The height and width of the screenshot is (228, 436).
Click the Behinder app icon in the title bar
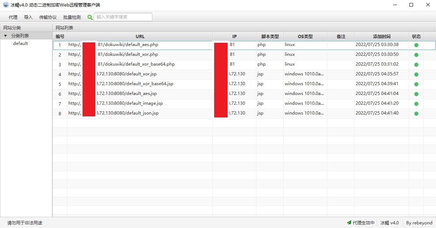5,5
